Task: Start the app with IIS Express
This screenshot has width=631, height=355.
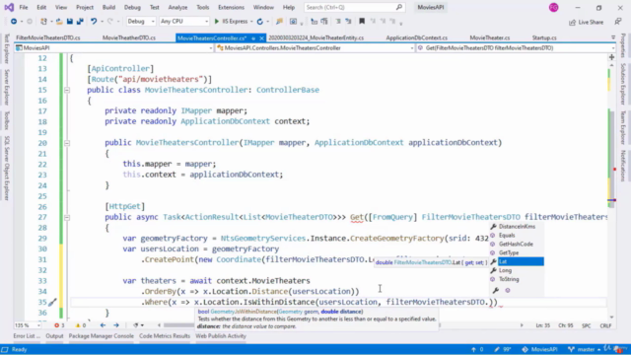Action: click(x=231, y=22)
